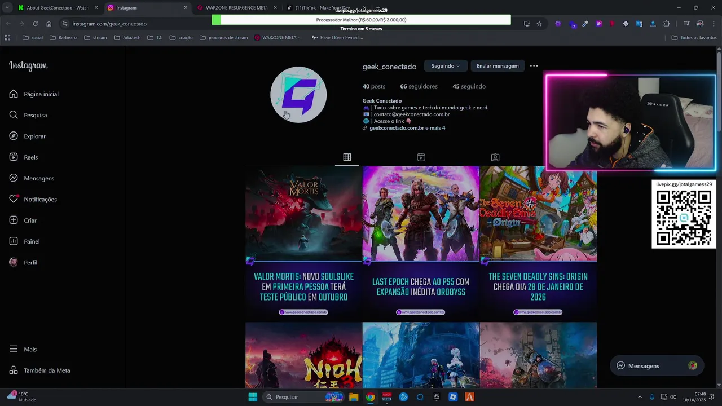Switch to WARZONE RESURGENCE META tab

[x=237, y=8]
